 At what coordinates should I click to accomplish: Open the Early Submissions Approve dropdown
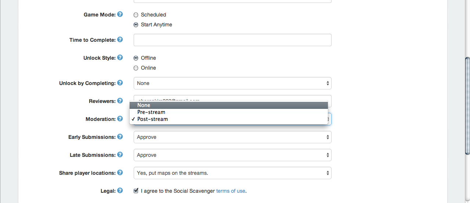[232, 137]
